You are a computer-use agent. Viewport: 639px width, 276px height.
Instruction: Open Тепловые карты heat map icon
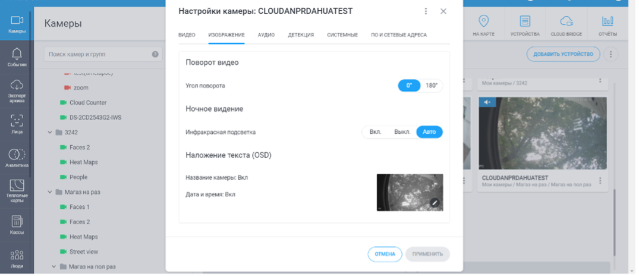(x=17, y=190)
